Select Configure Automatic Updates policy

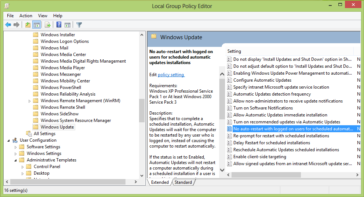262,80
